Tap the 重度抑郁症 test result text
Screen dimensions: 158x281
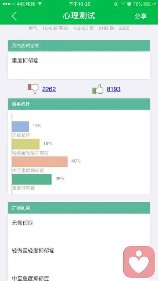[x=25, y=61]
